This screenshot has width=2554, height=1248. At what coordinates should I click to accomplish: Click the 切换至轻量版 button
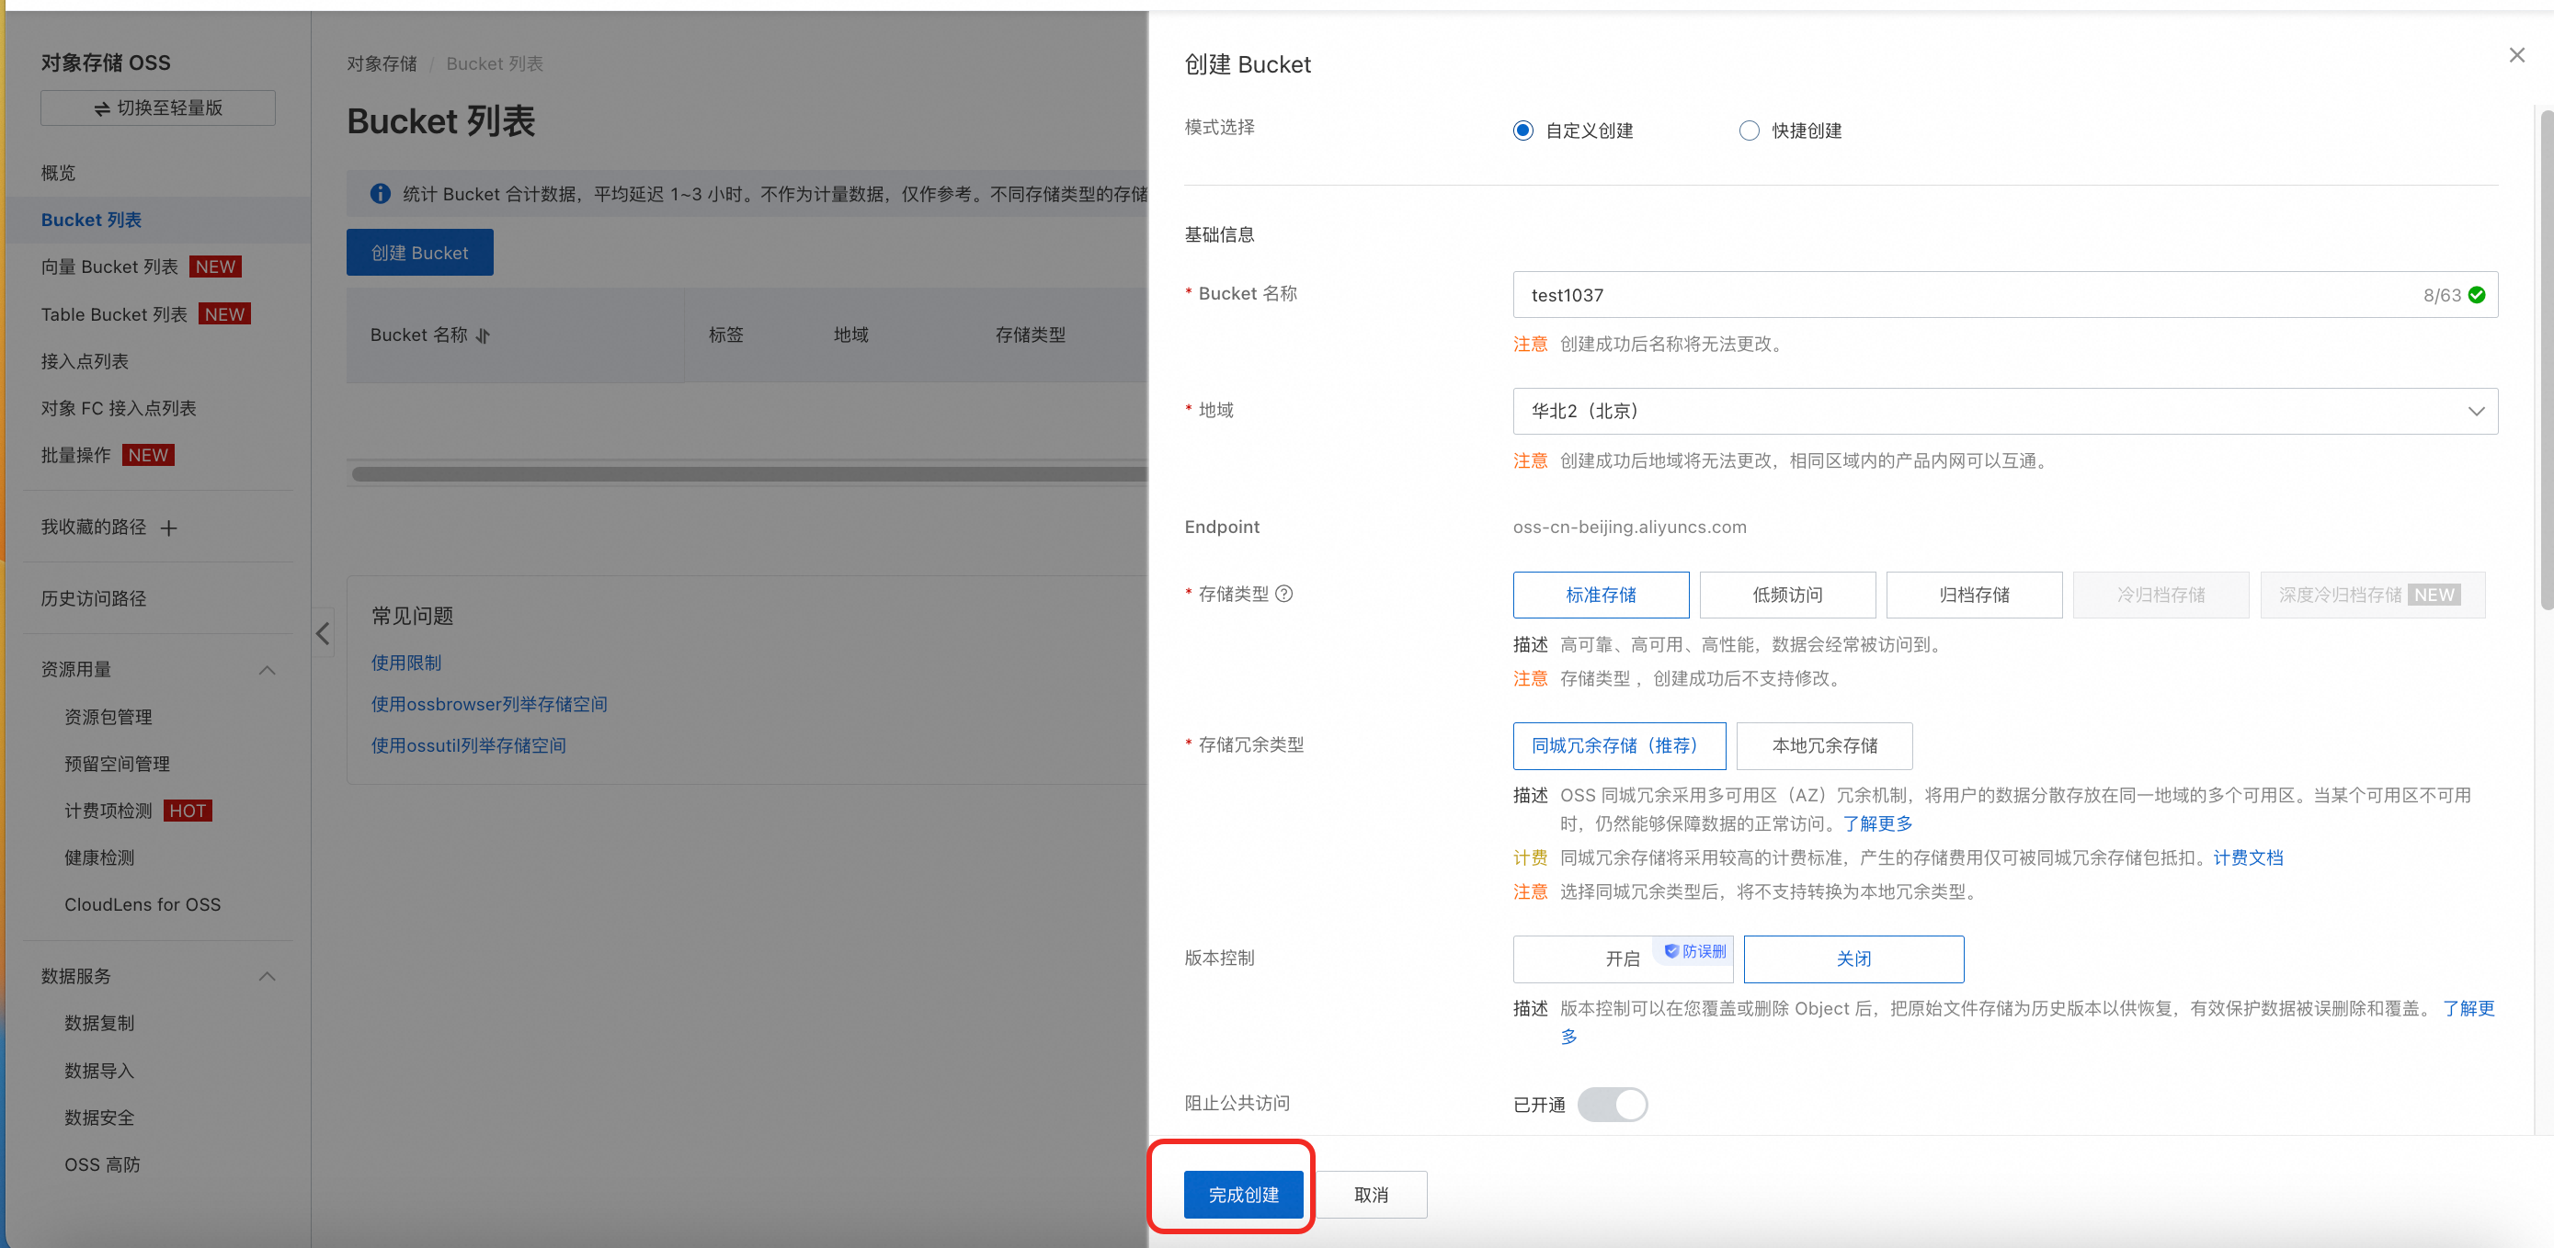pos(157,108)
